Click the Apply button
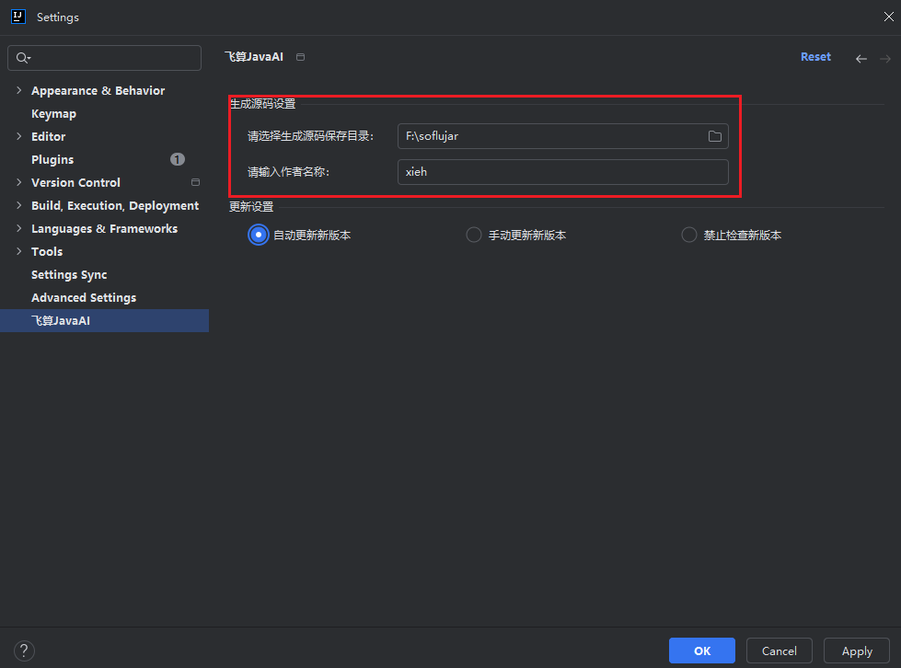The width and height of the screenshot is (901, 668). 856,651
